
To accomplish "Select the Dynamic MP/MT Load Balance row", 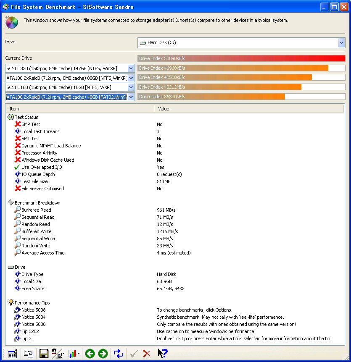I will 175,146.
